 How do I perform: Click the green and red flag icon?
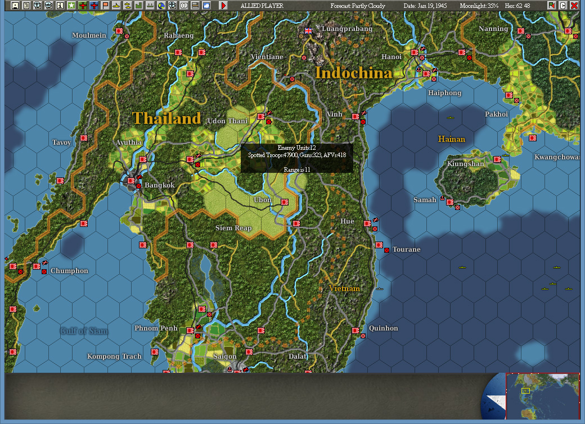[x=551, y=6]
